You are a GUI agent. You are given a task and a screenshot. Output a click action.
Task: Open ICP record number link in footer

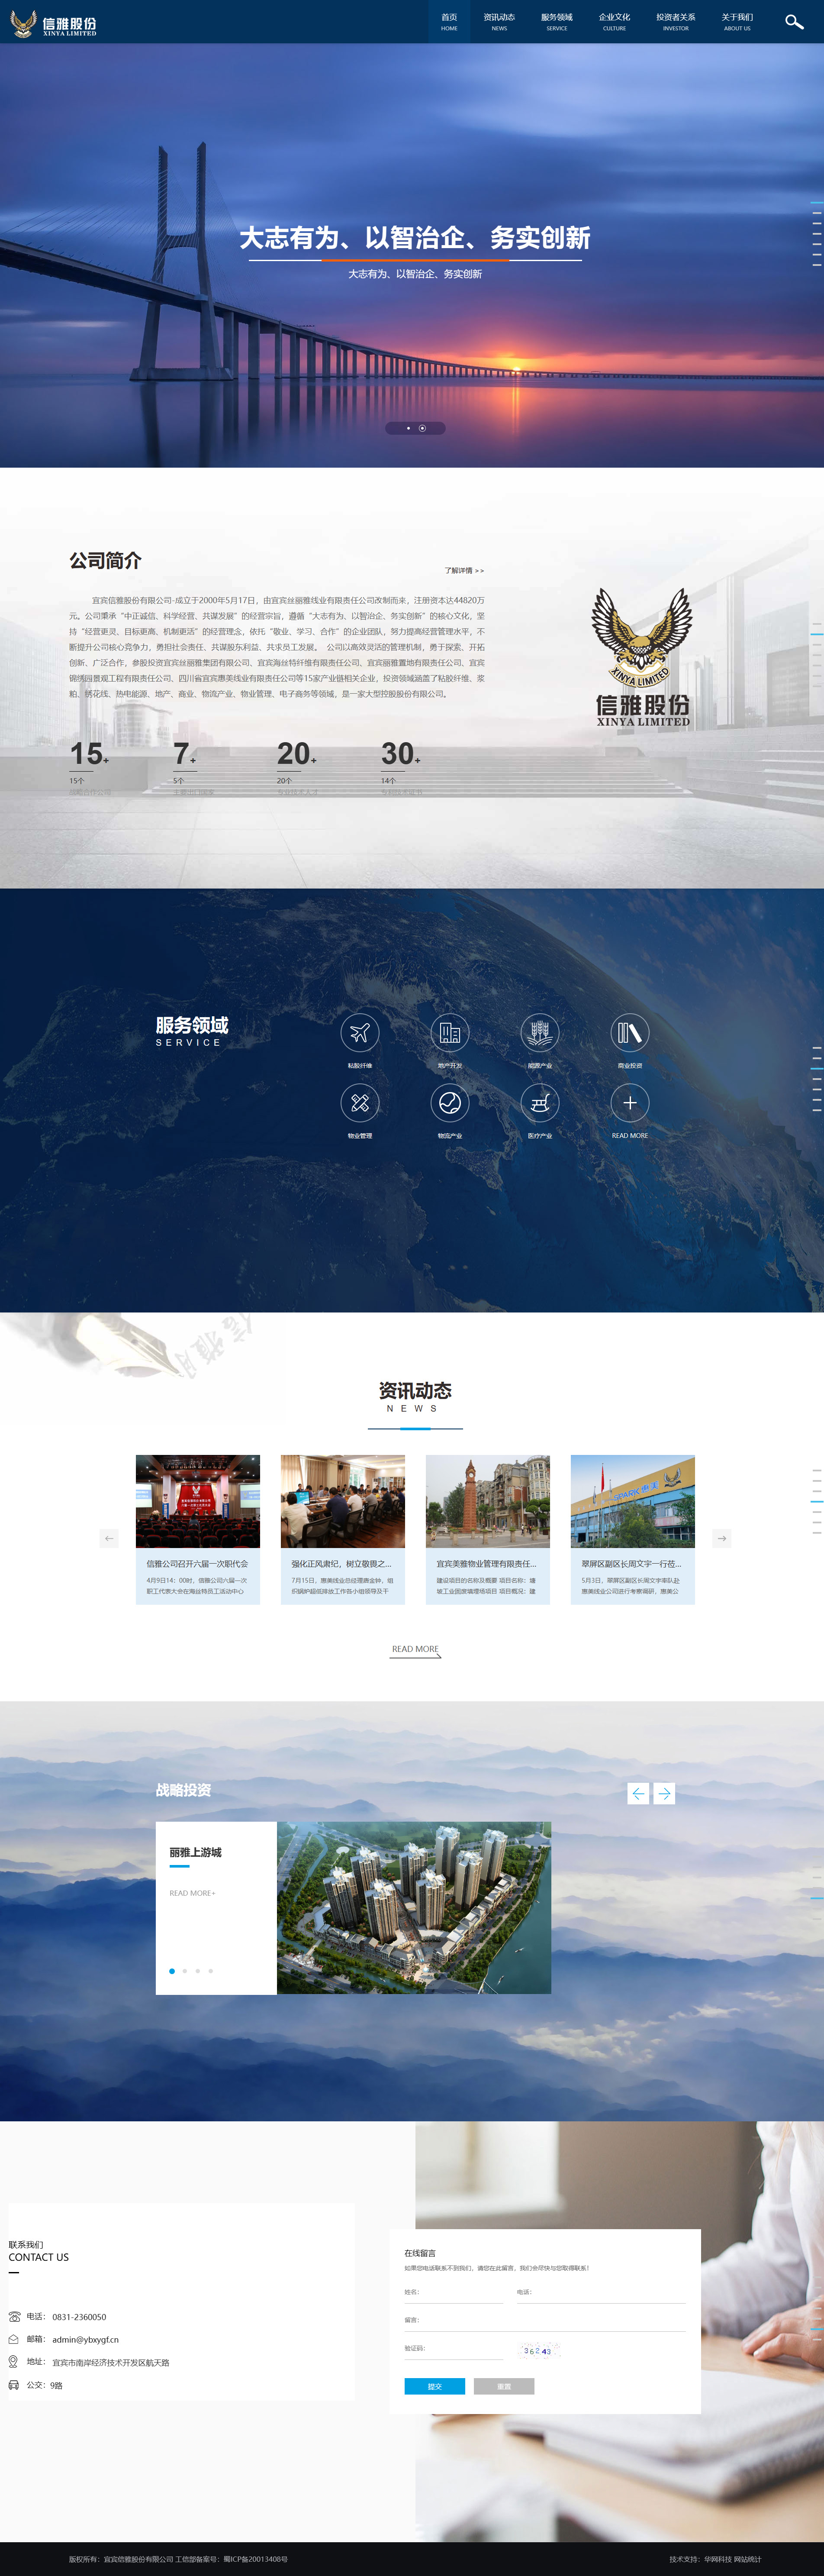point(255,2559)
